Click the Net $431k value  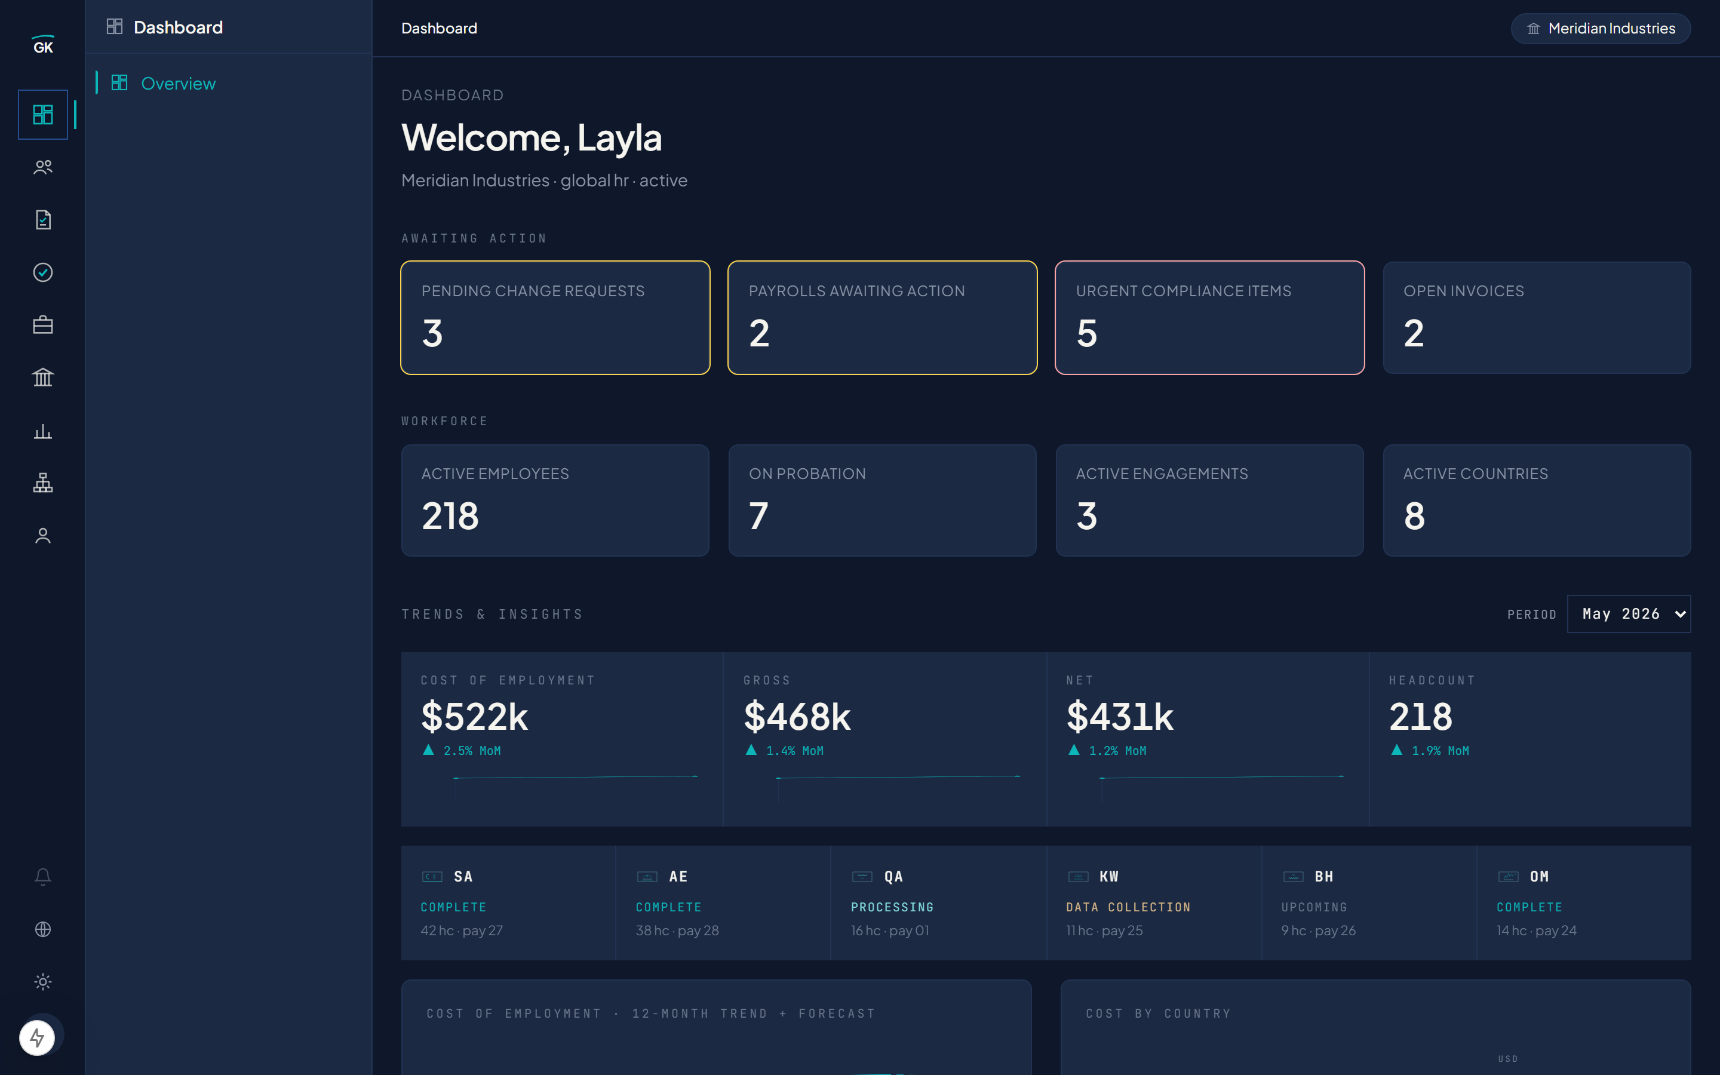click(1120, 716)
